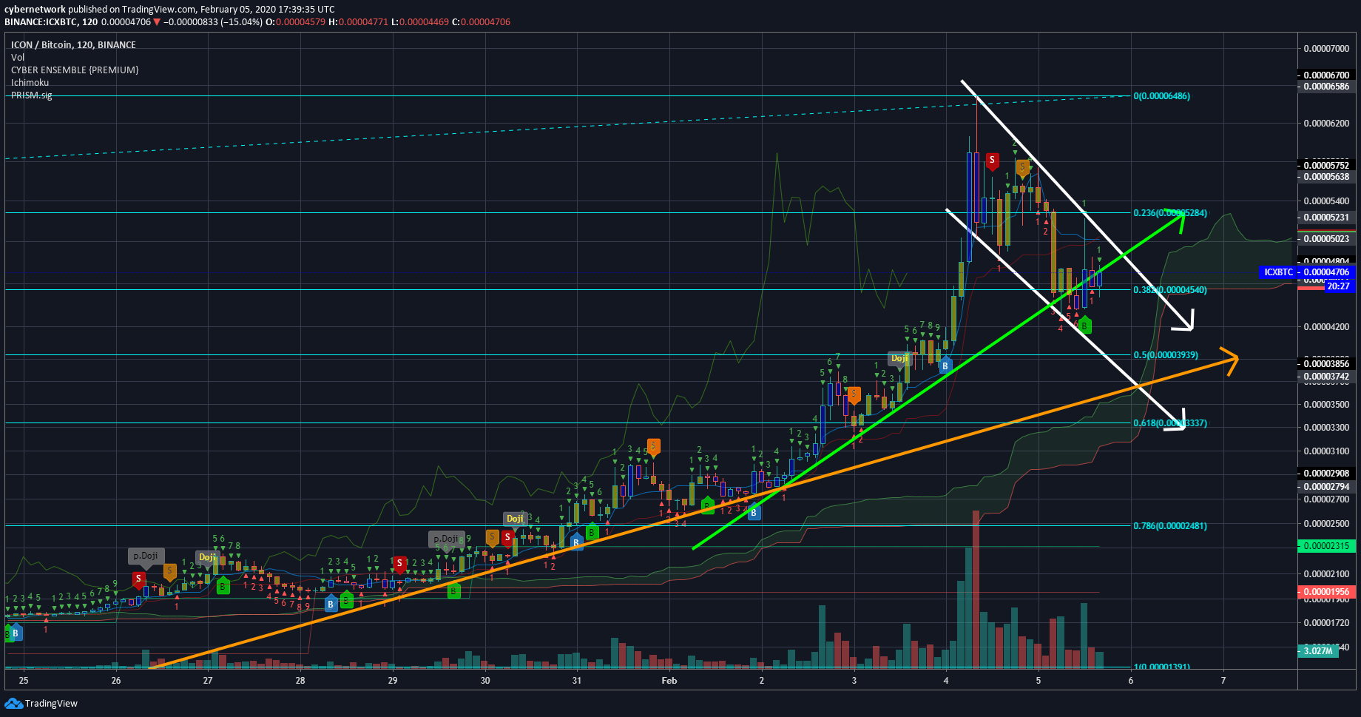Click the 7 date label on the time axis
Image resolution: width=1361 pixels, height=717 pixels.
pyautogui.click(x=1223, y=681)
